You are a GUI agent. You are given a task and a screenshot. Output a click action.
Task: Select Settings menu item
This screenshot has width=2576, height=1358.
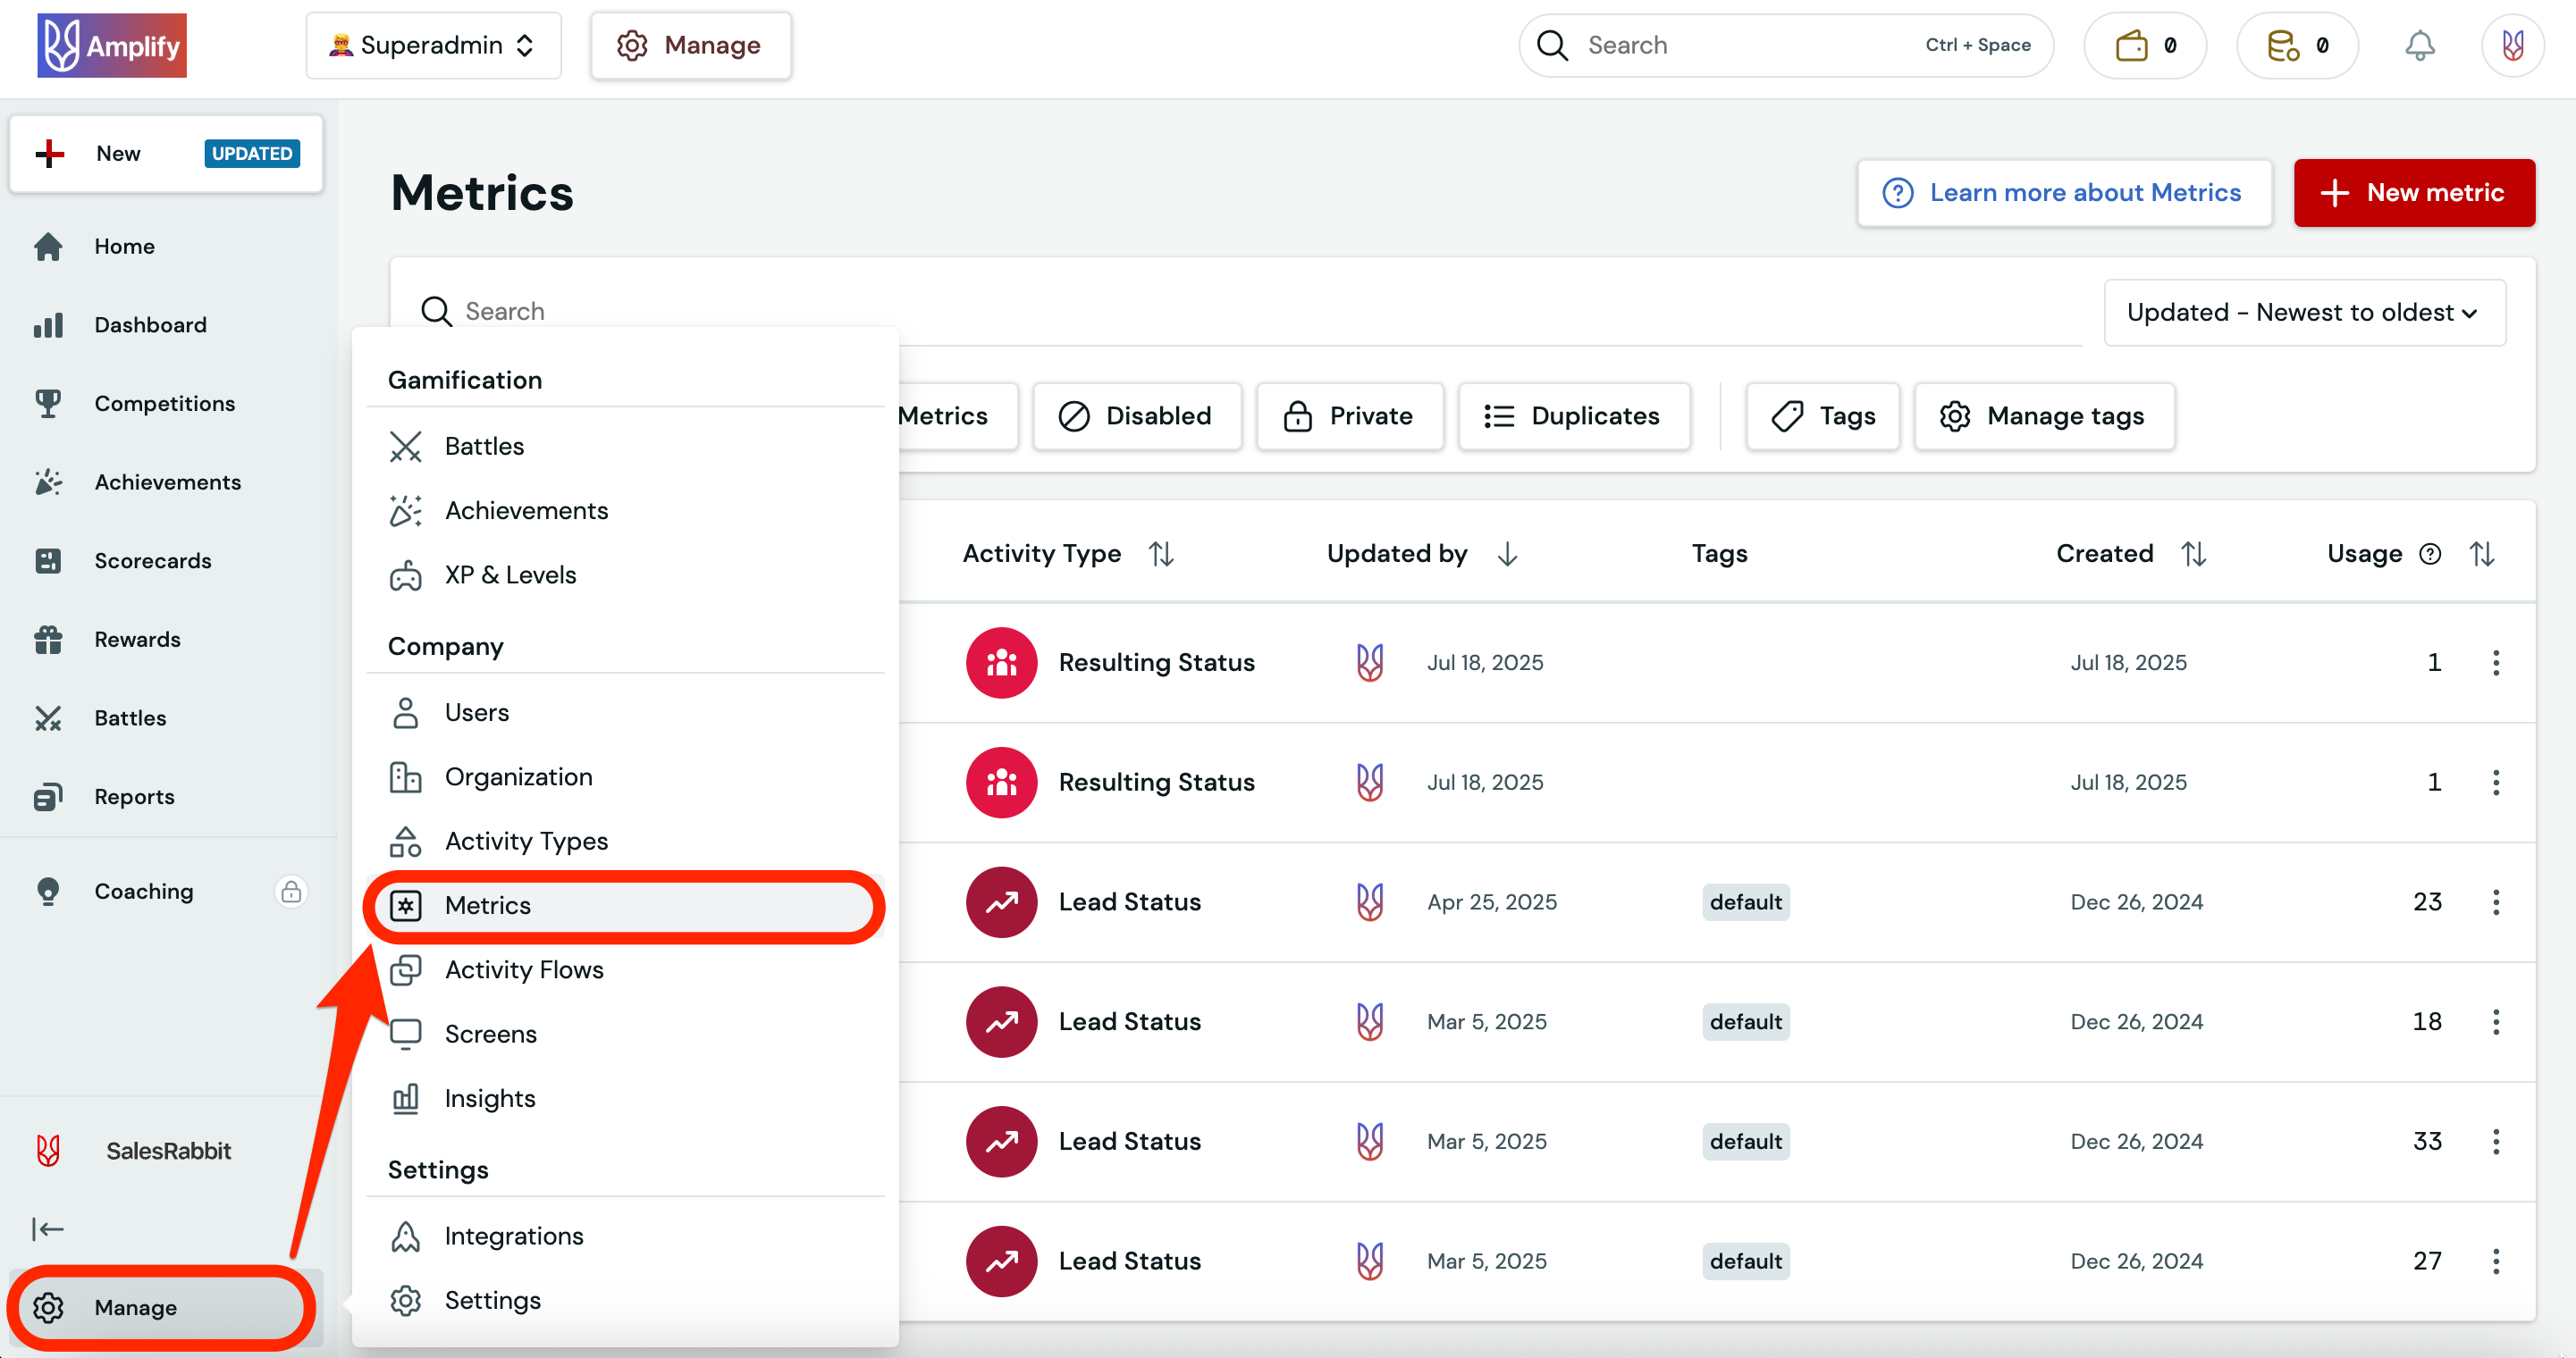626,1300
